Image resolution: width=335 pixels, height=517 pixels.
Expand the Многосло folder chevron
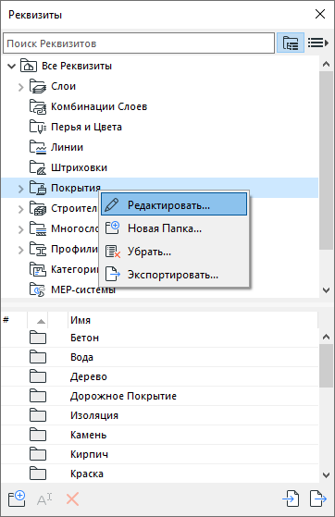click(x=20, y=229)
